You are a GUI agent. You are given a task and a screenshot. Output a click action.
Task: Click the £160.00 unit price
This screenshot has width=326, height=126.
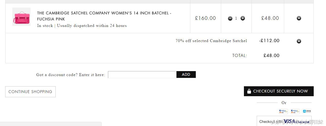(205, 18)
